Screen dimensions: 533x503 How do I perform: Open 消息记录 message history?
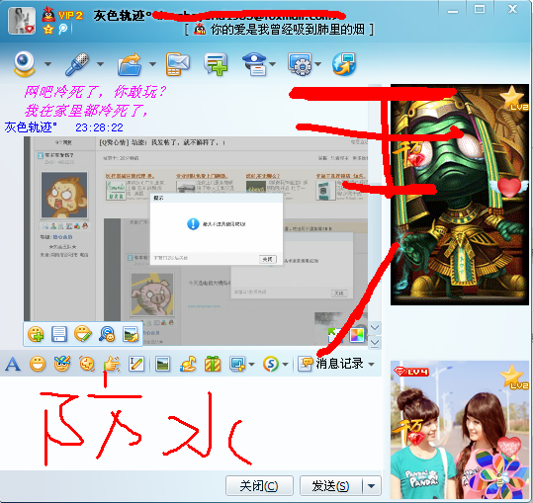click(x=331, y=364)
